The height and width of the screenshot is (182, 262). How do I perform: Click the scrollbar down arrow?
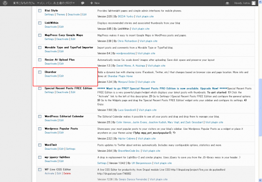click(x=260, y=180)
